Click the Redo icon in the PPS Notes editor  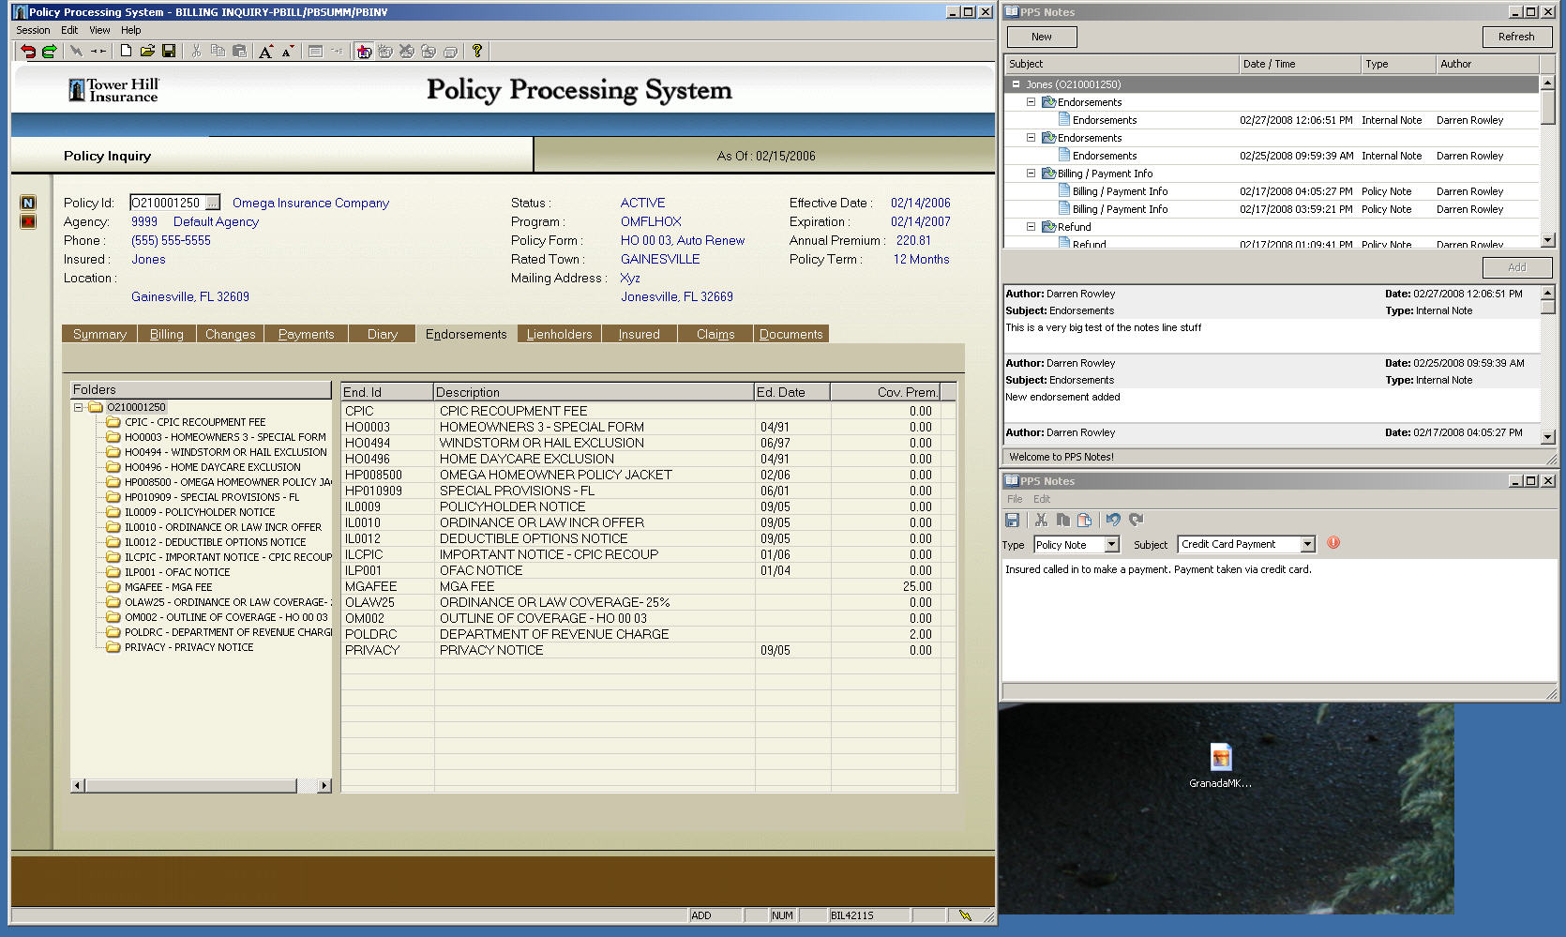click(1136, 520)
